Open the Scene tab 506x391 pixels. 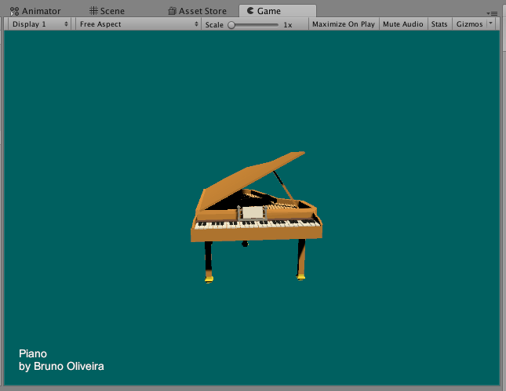[x=107, y=11]
